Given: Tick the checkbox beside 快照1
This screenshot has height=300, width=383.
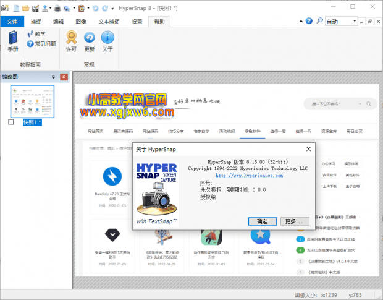Looking at the screenshot, I should pyautogui.click(x=11, y=122).
